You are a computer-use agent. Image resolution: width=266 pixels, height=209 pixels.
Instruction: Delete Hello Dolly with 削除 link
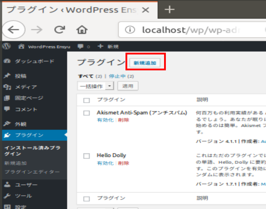point(123,163)
